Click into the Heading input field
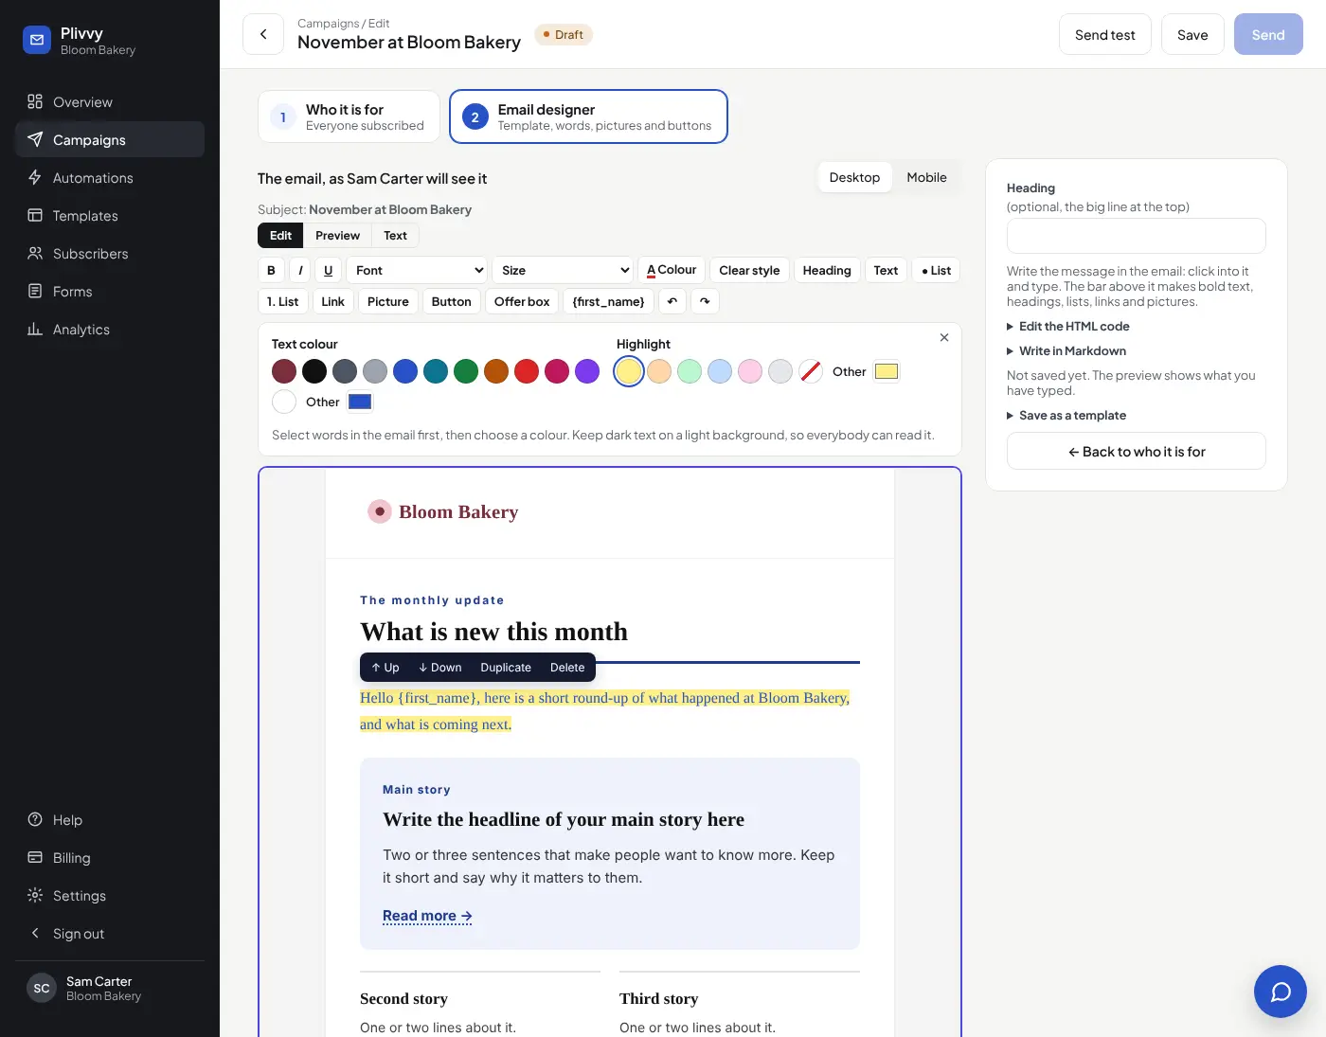The width and height of the screenshot is (1326, 1037). click(x=1137, y=236)
